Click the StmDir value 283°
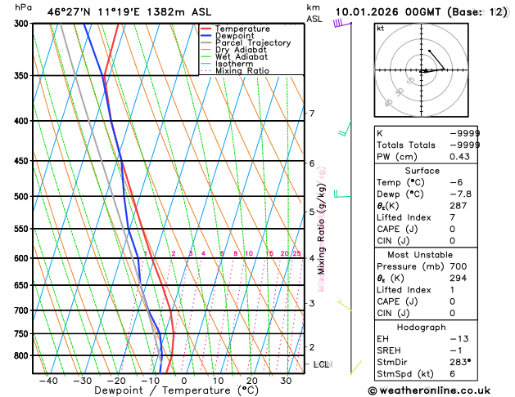The width and height of the screenshot is (515, 397). point(460,362)
